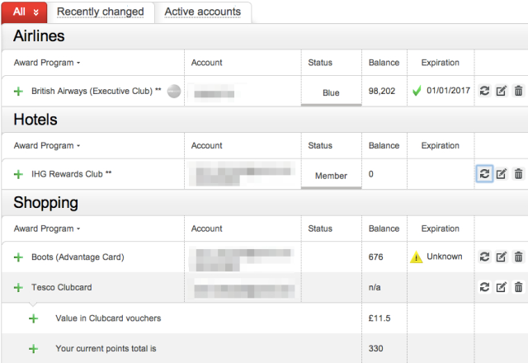
Task: Delete the British Airways account
Action: pos(519,91)
